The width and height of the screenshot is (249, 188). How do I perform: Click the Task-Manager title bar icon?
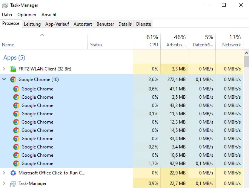(5, 5)
